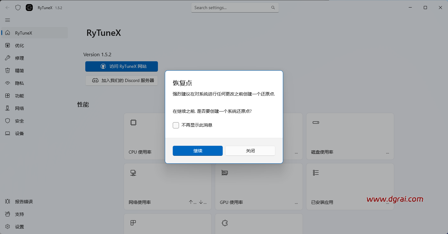Select the 安全 (Security) shield icon
The height and width of the screenshot is (234, 448).
click(8, 121)
